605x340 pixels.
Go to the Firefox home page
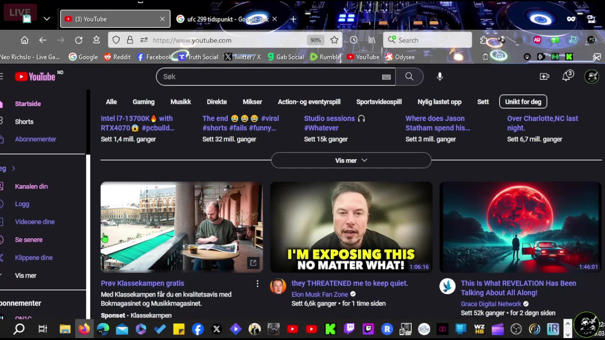[x=25, y=40]
